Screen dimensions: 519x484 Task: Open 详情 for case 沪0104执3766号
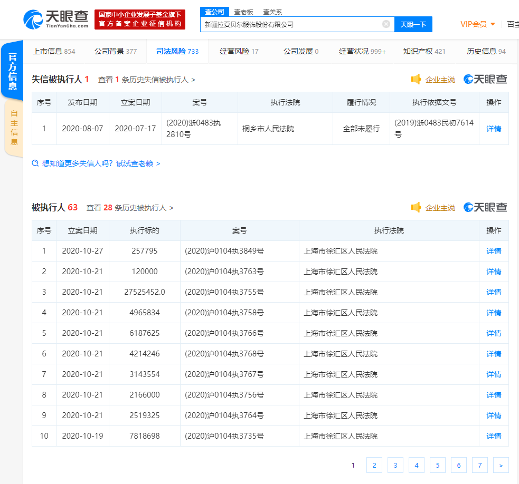(x=494, y=333)
